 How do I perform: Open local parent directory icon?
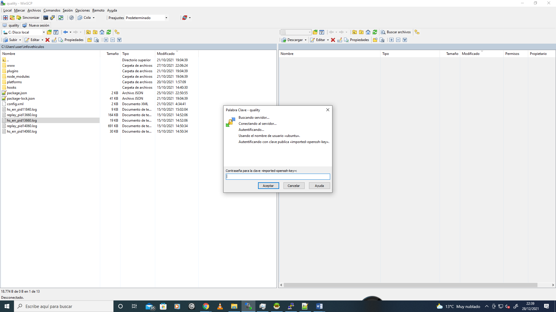coord(88,32)
